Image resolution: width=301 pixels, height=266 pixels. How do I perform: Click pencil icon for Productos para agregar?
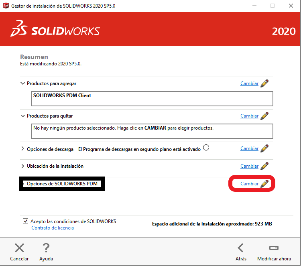pos(264,83)
